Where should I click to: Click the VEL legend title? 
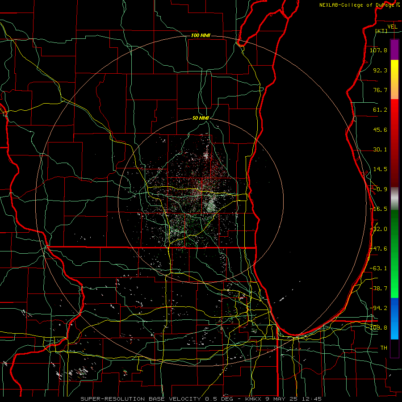coord(393,27)
